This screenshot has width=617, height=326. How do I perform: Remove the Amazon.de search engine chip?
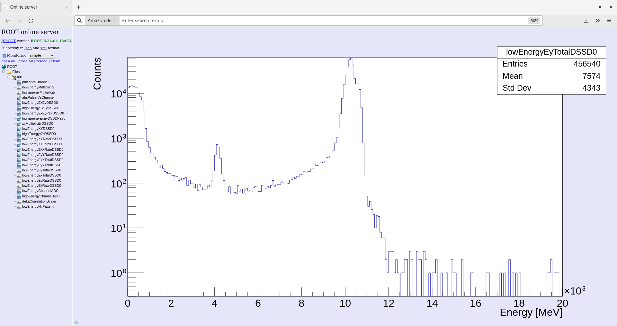(115, 21)
